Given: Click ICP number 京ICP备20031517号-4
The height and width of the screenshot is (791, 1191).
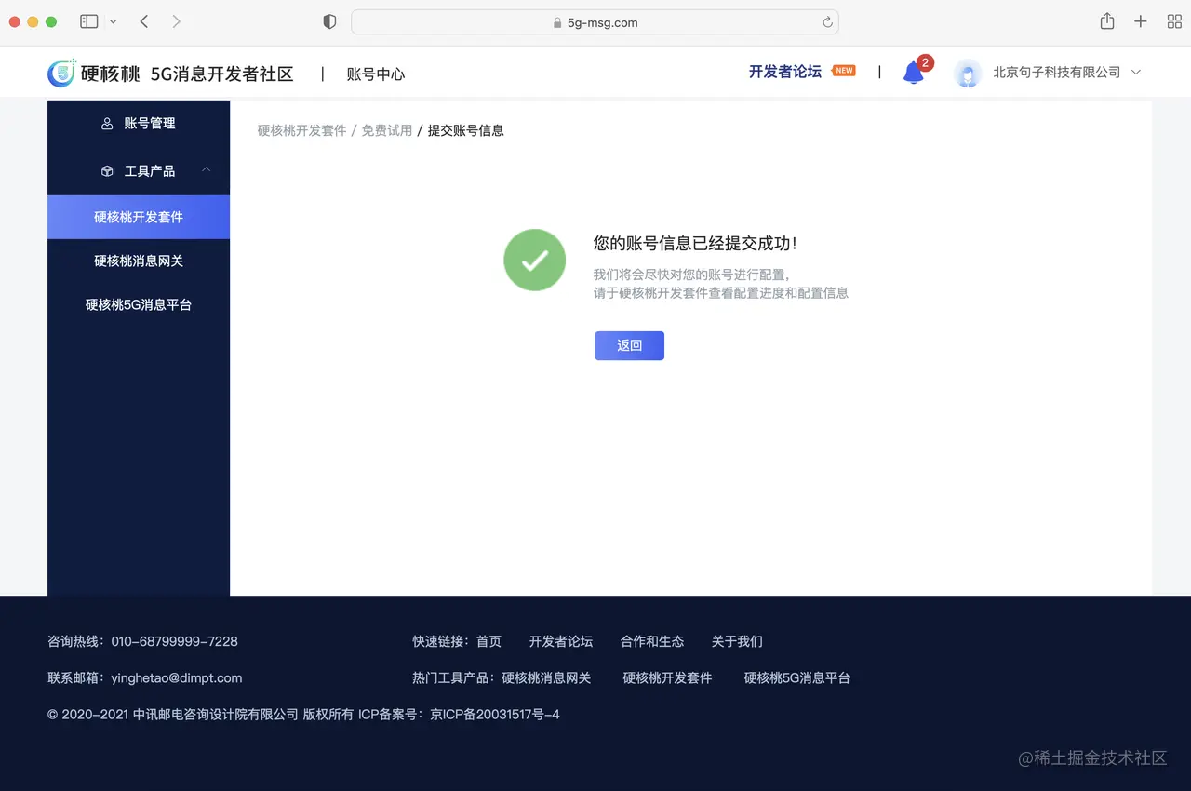Looking at the screenshot, I should pyautogui.click(x=495, y=715).
